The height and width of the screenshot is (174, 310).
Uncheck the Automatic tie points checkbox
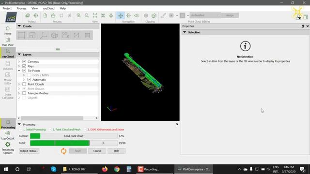coord(29,80)
